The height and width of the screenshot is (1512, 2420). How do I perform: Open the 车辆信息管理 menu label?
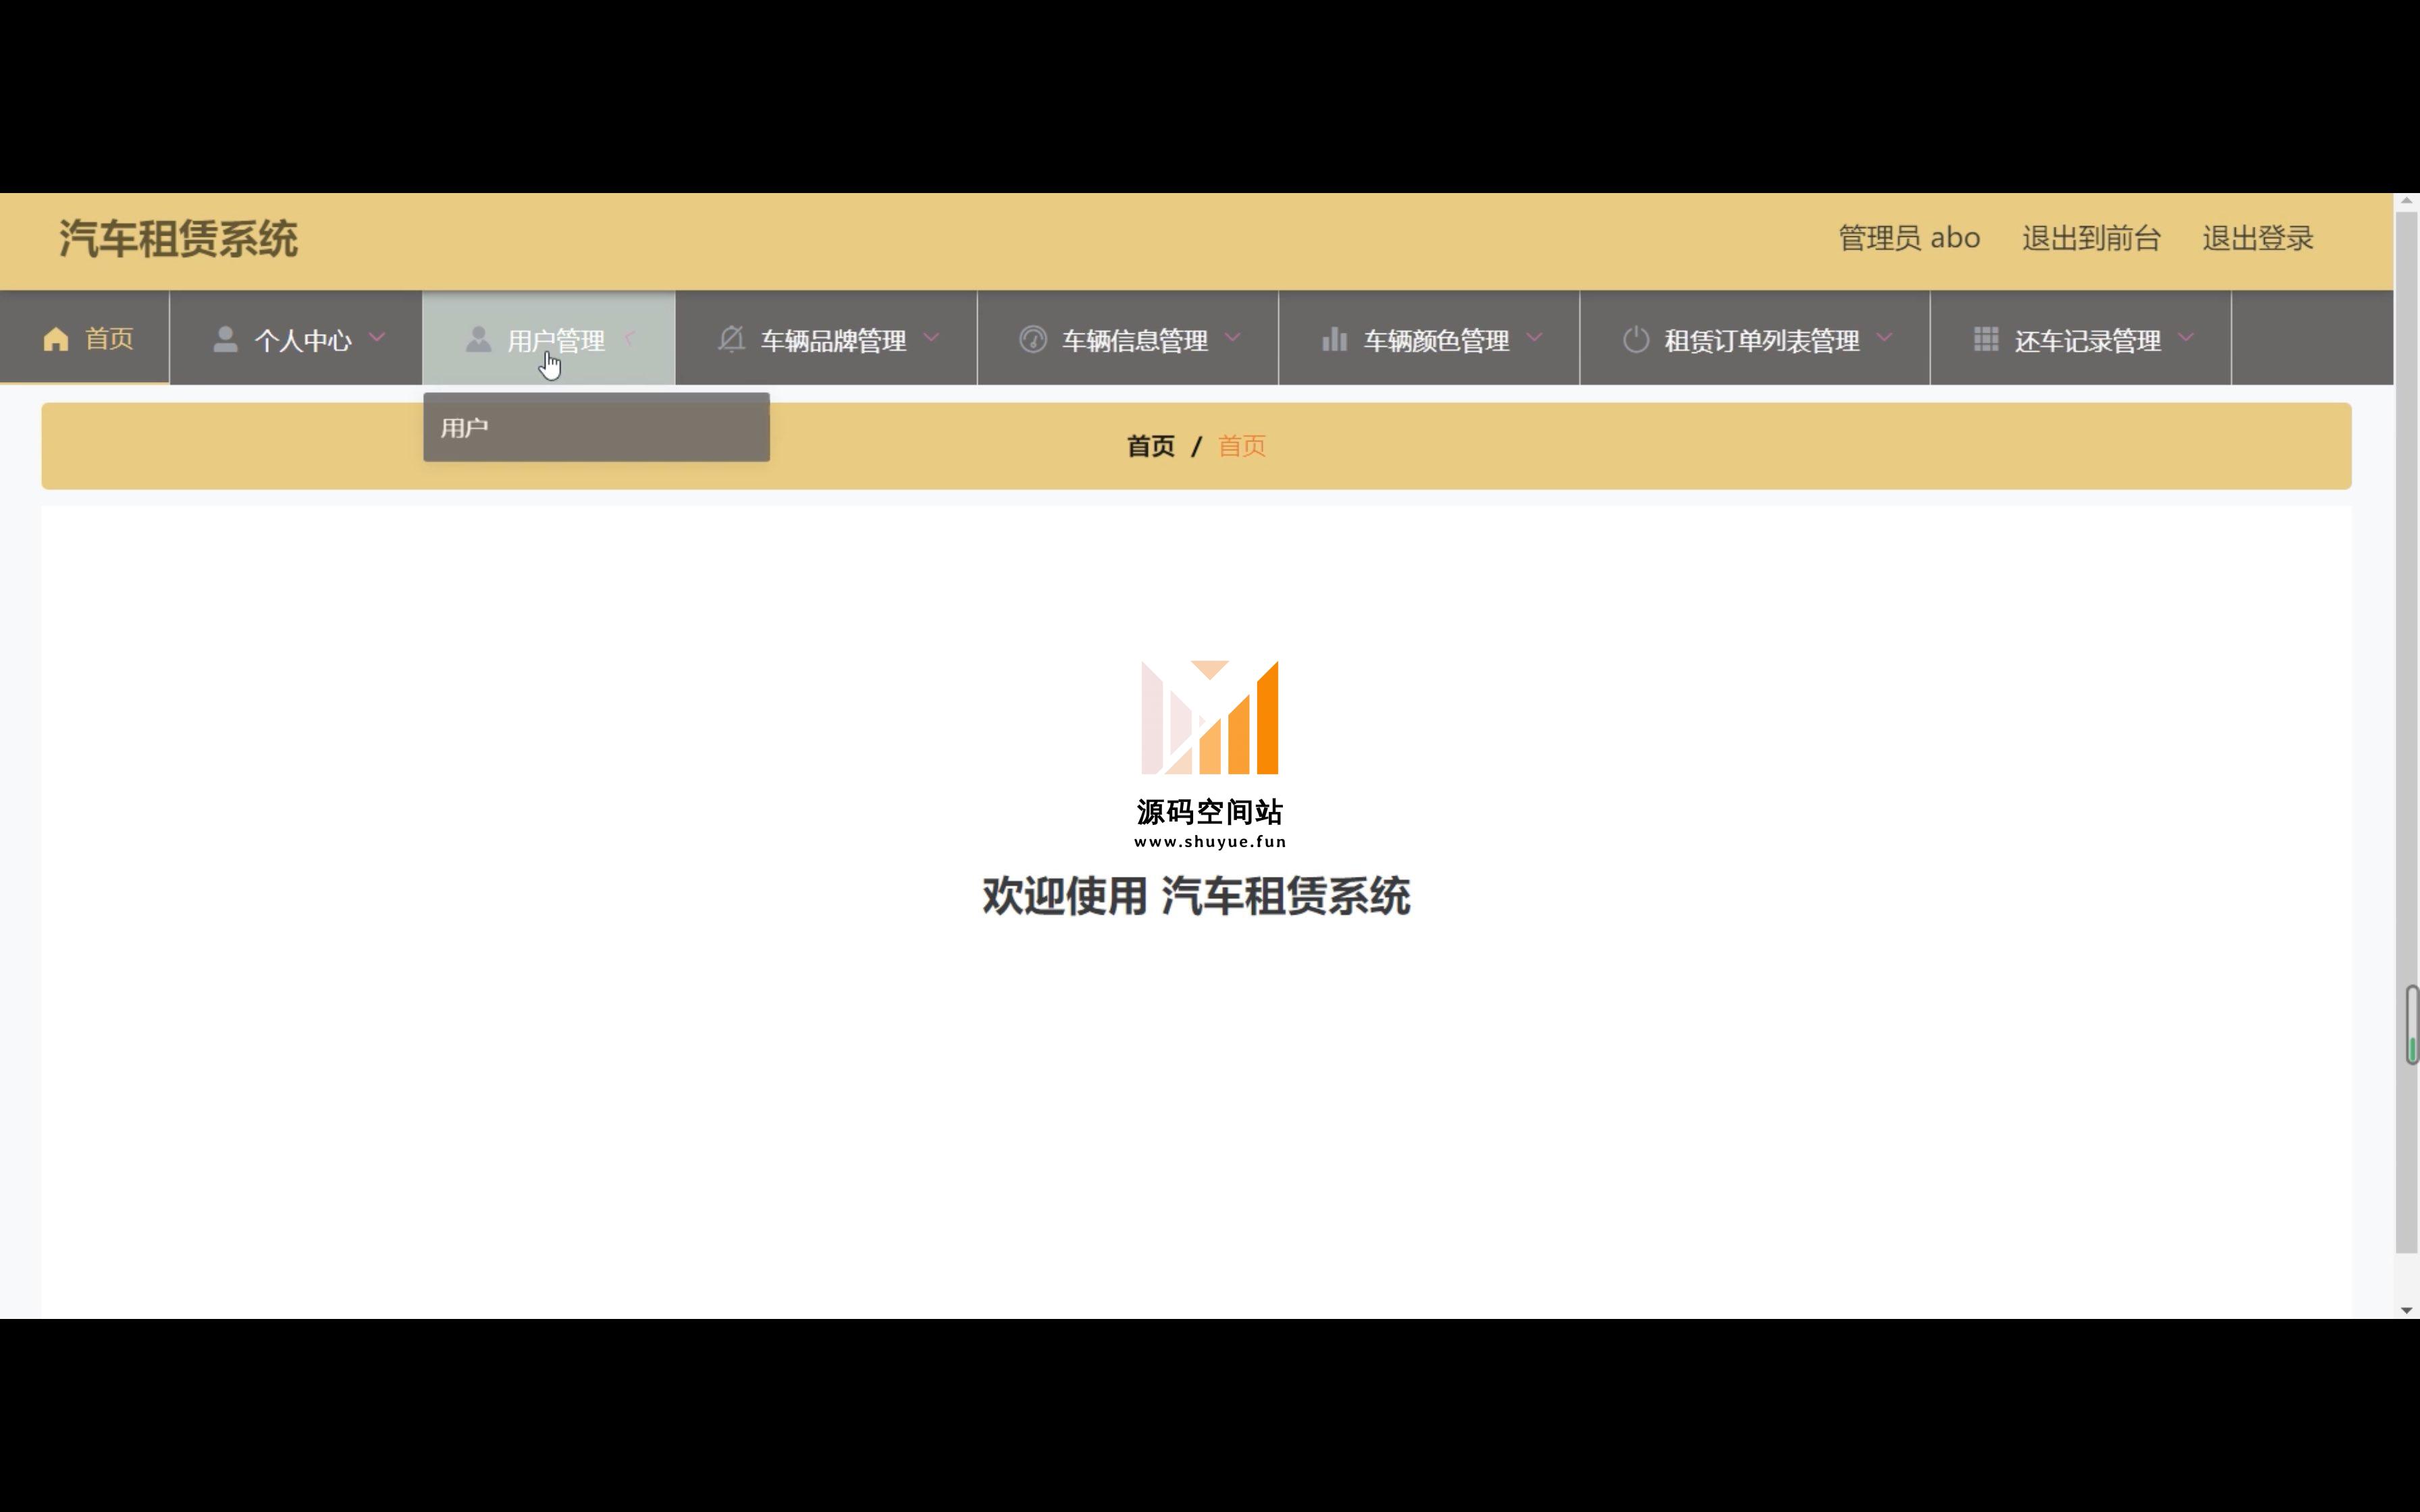tap(1135, 341)
